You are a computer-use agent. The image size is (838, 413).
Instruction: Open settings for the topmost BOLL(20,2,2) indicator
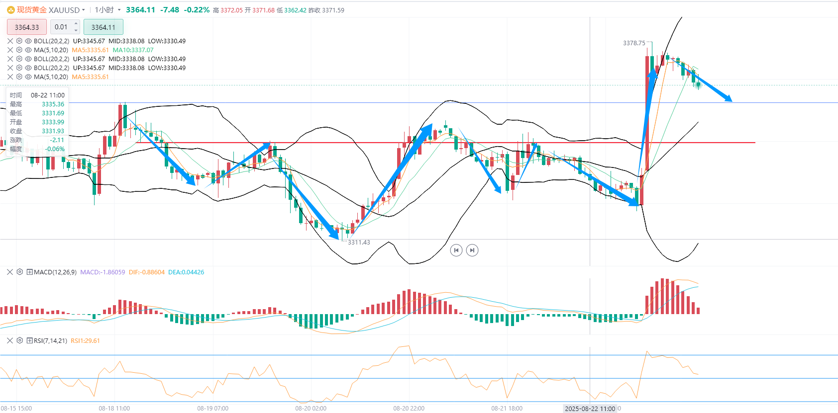19,41
